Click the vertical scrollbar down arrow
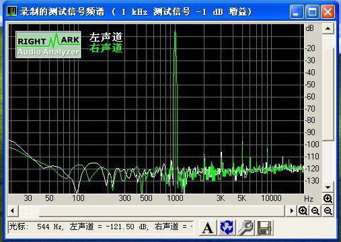This screenshot has width=341, height=242. pyautogui.click(x=328, y=188)
